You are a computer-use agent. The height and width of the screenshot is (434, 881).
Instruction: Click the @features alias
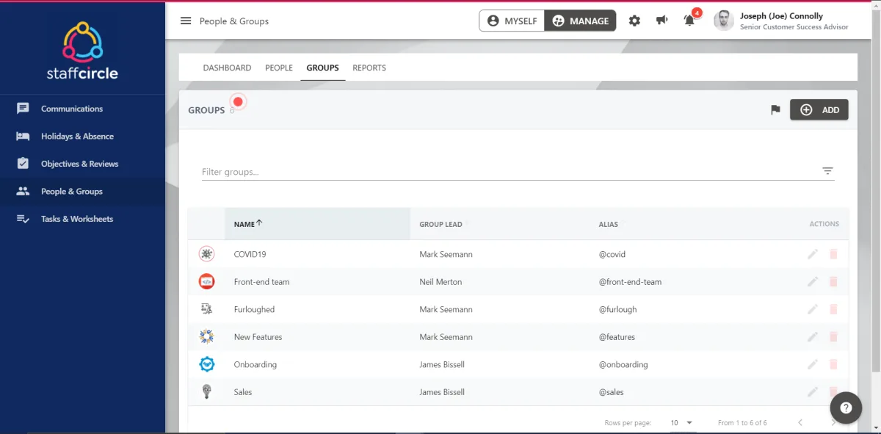pos(617,337)
